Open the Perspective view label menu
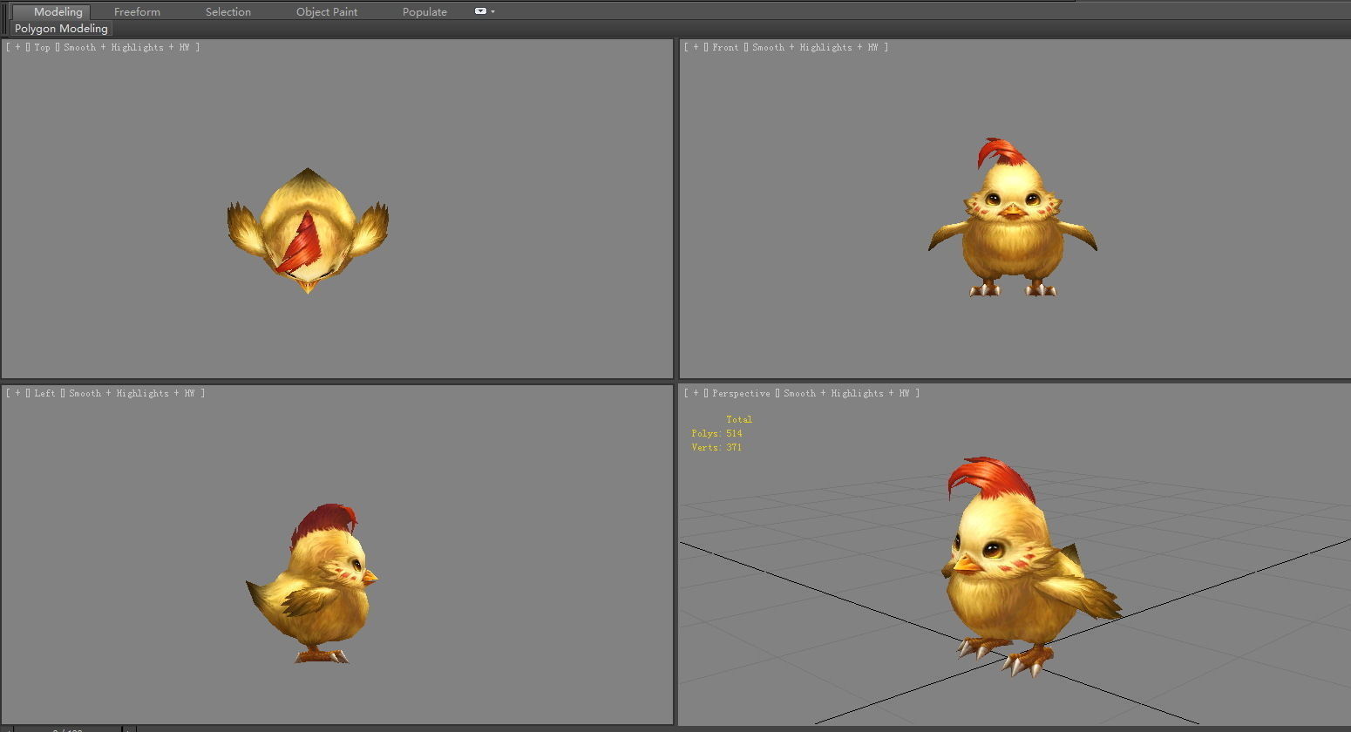 741,393
